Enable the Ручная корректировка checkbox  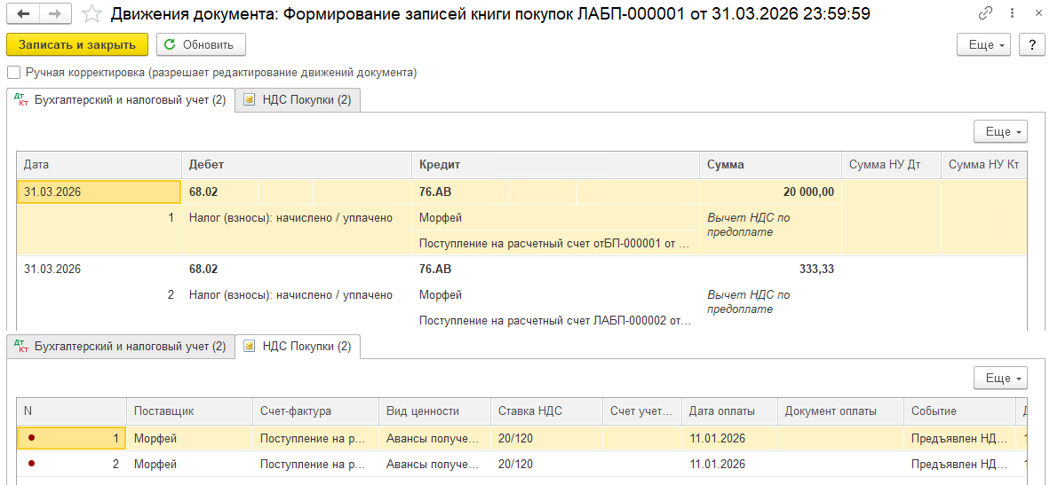12,72
